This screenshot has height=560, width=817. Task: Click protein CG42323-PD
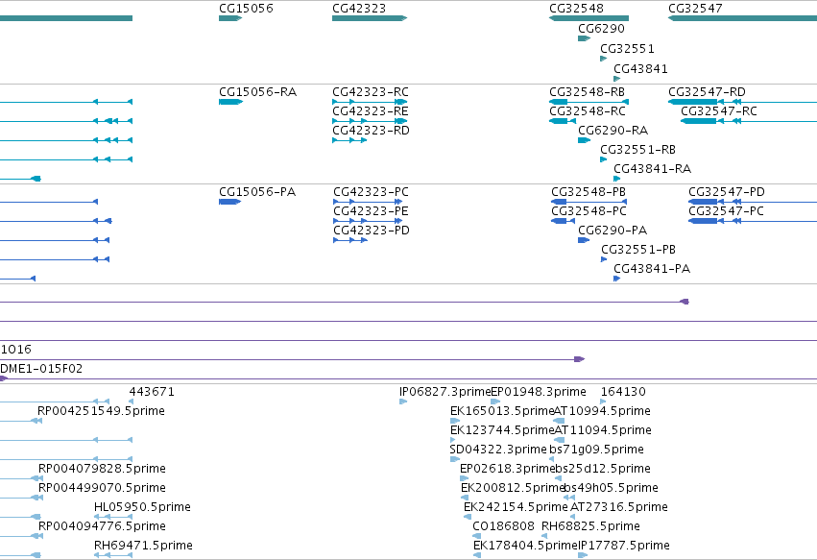click(x=350, y=240)
